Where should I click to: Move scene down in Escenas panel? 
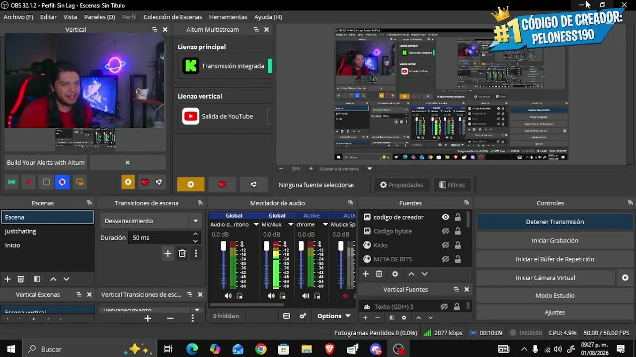(x=66, y=279)
